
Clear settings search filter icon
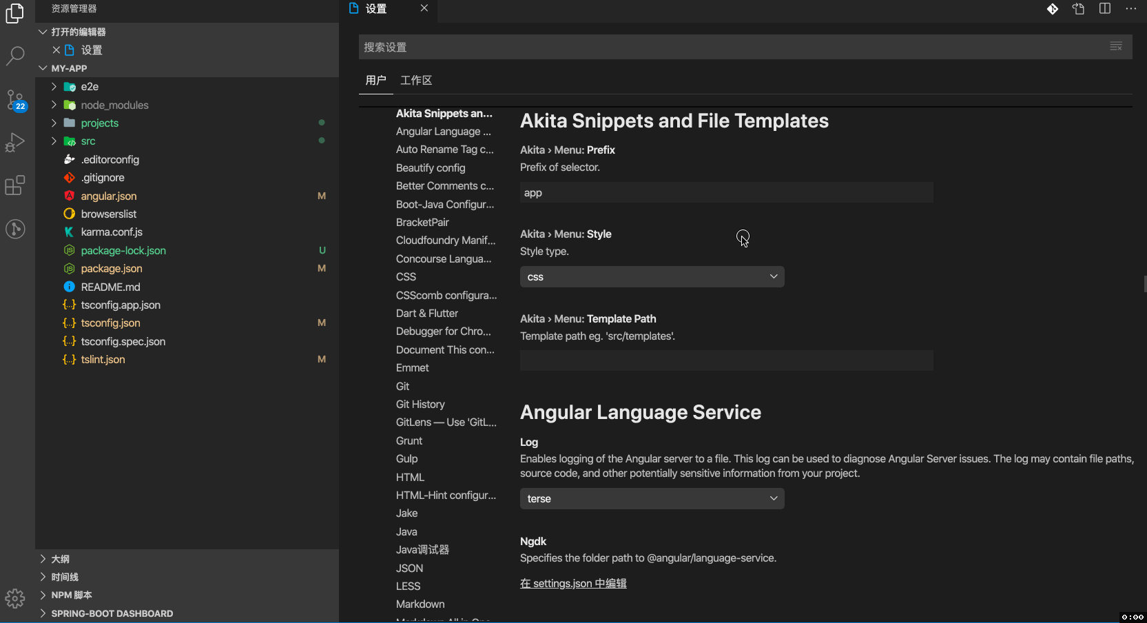tap(1116, 47)
